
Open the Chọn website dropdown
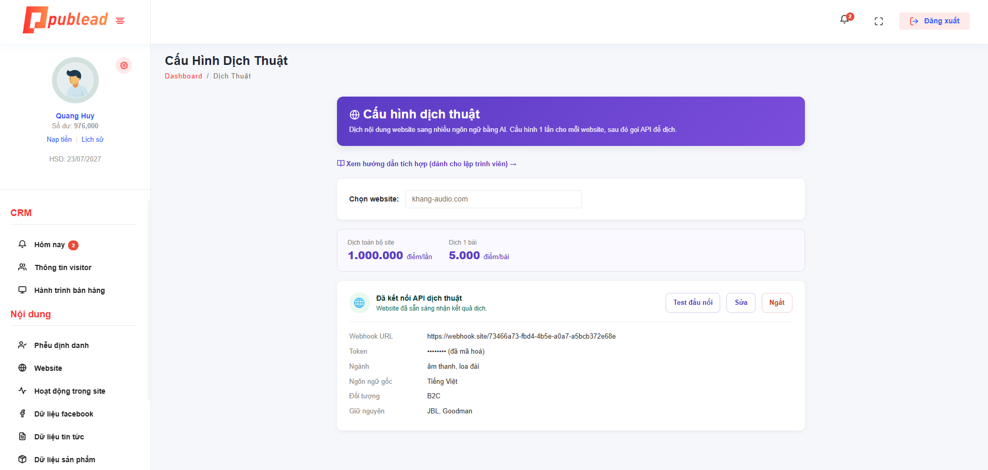point(493,199)
